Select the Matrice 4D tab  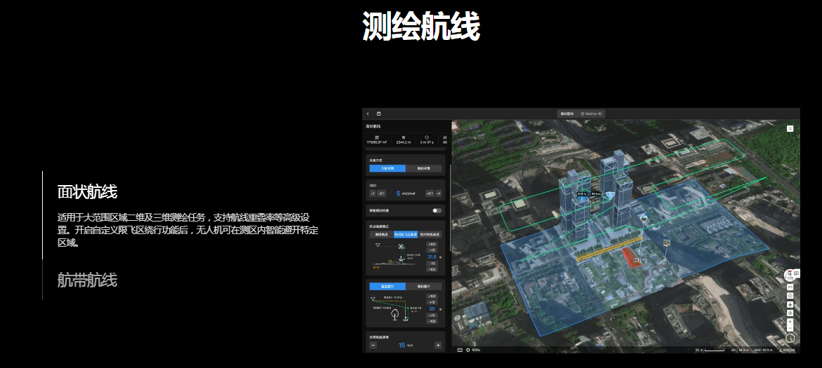tap(592, 114)
